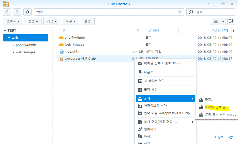Viewport: 238px width, 144px height.
Task: Click the refresh icon in the status bar
Action: [x=231, y=137]
